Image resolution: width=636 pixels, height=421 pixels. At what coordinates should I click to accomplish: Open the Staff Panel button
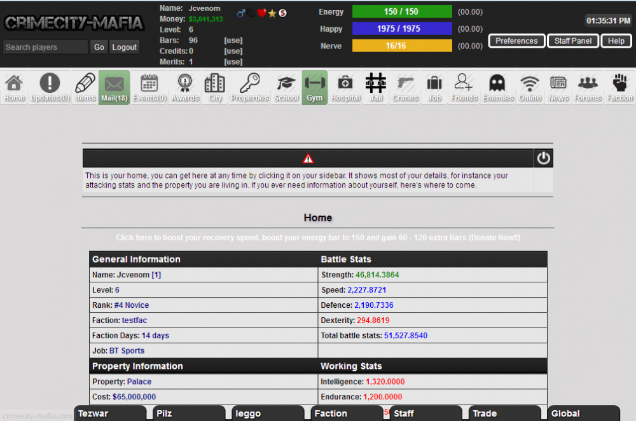572,41
